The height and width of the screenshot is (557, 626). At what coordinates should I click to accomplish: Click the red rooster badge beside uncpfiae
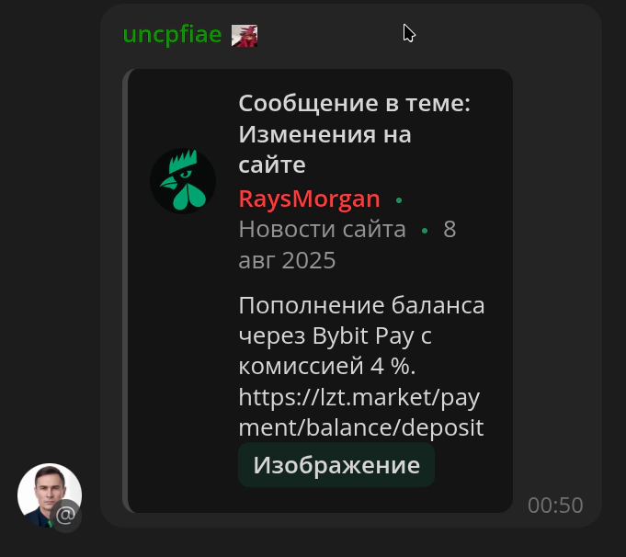(x=245, y=36)
